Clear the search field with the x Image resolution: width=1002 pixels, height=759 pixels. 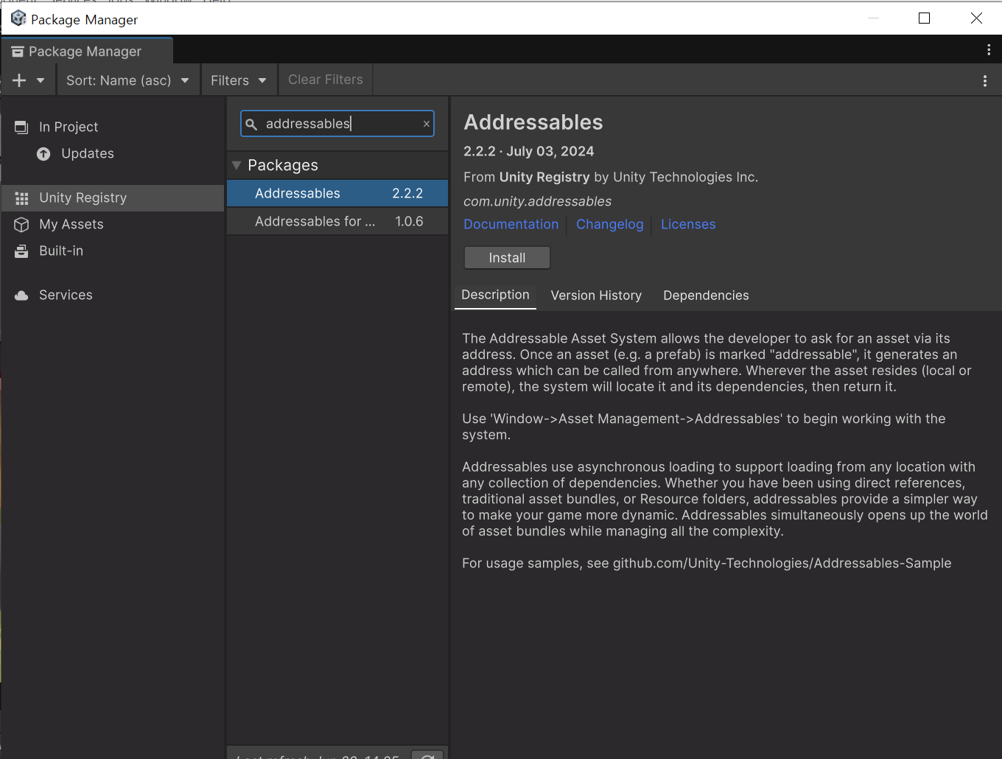click(x=426, y=124)
